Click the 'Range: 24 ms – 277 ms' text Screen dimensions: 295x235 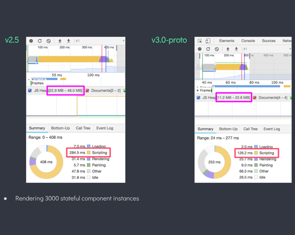pyautogui.click(x=218, y=138)
